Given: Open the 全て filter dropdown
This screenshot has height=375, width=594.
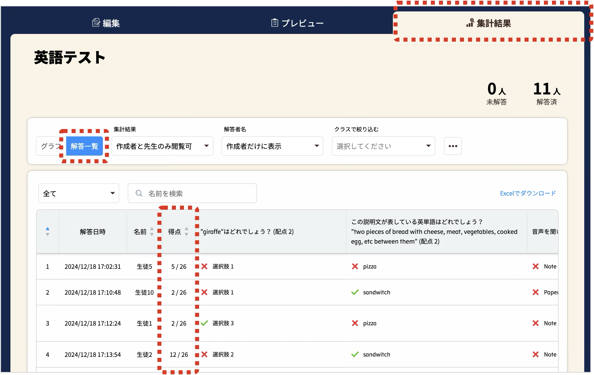Looking at the screenshot, I should tap(79, 193).
